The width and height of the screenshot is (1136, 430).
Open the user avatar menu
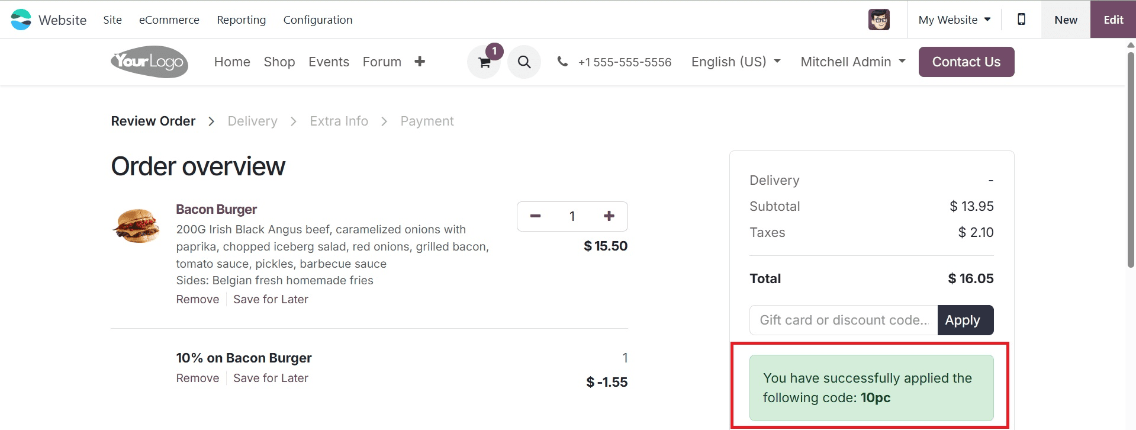click(878, 19)
